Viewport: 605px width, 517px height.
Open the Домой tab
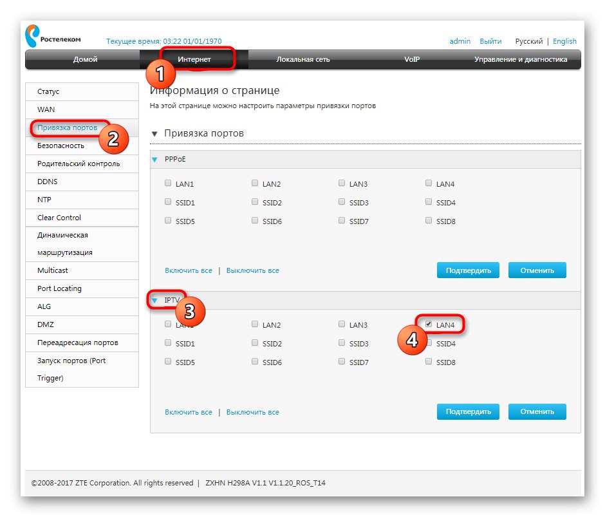click(x=85, y=59)
